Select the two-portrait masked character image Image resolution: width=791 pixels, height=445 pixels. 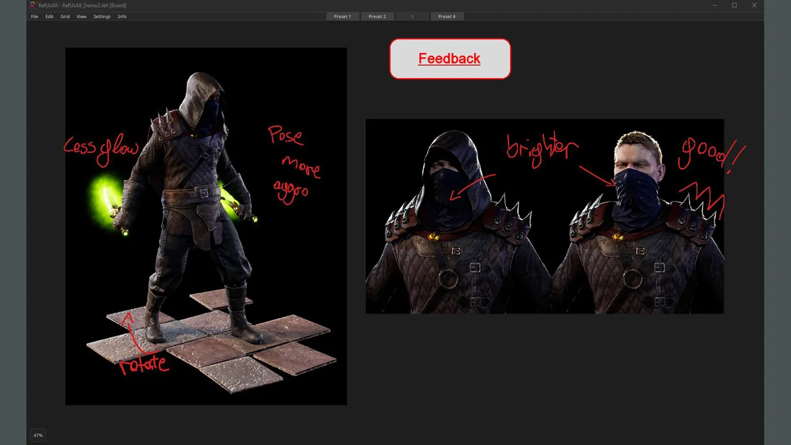coord(544,216)
